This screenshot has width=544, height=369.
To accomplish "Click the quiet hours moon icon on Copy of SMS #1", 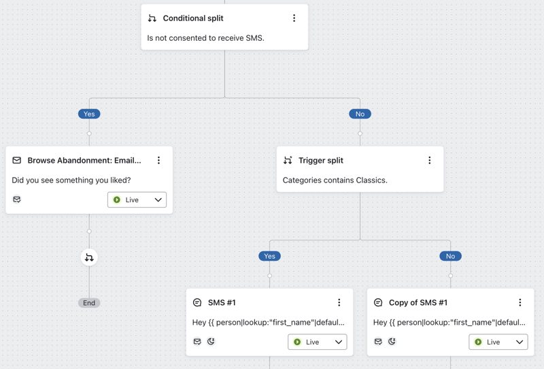I will (x=392, y=342).
